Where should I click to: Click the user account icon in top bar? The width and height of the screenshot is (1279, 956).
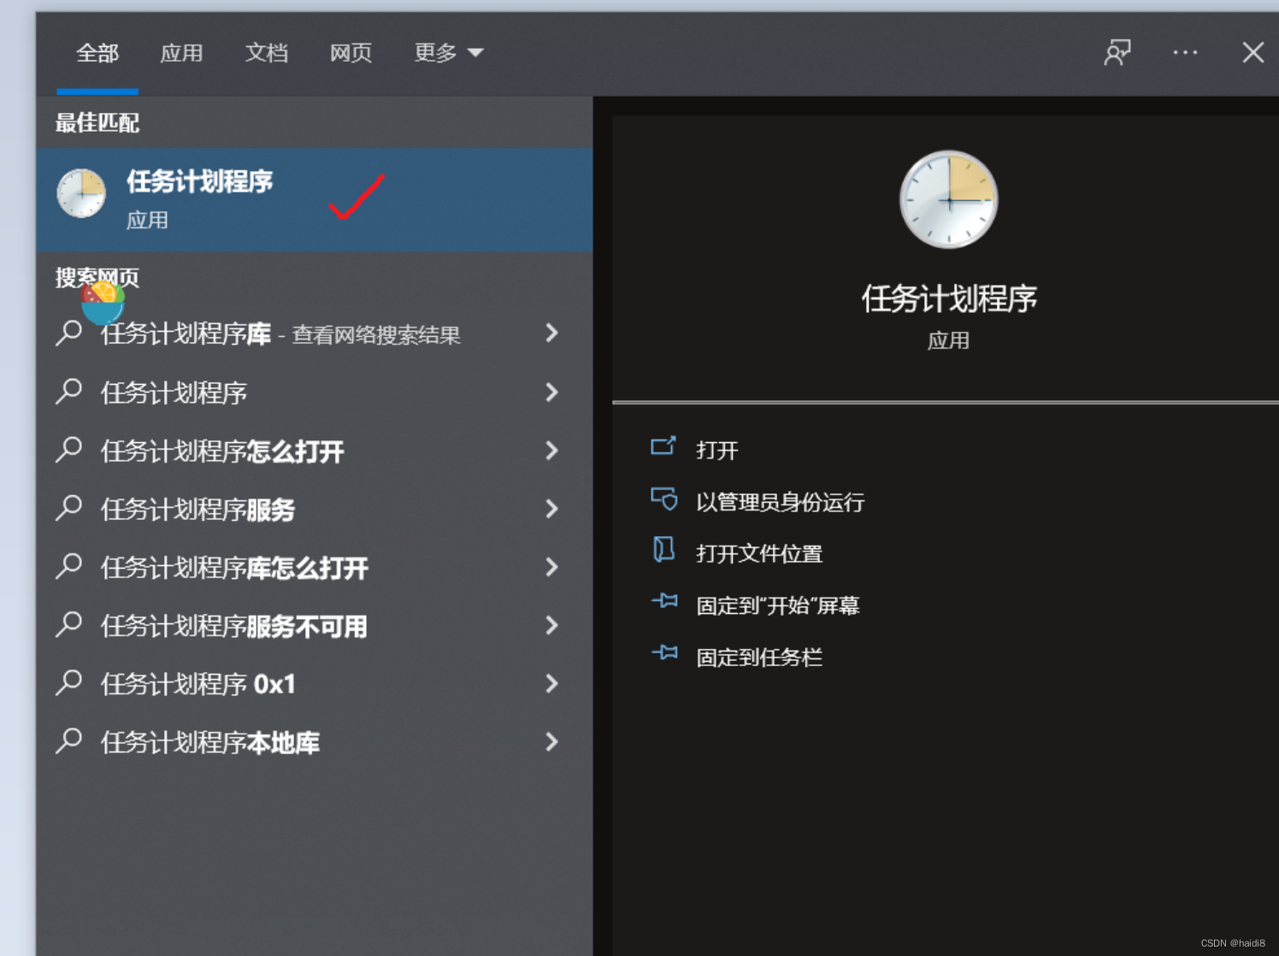tap(1117, 52)
